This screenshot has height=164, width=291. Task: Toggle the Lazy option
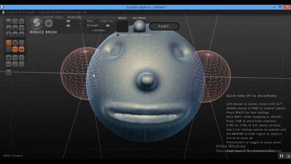point(58,17)
